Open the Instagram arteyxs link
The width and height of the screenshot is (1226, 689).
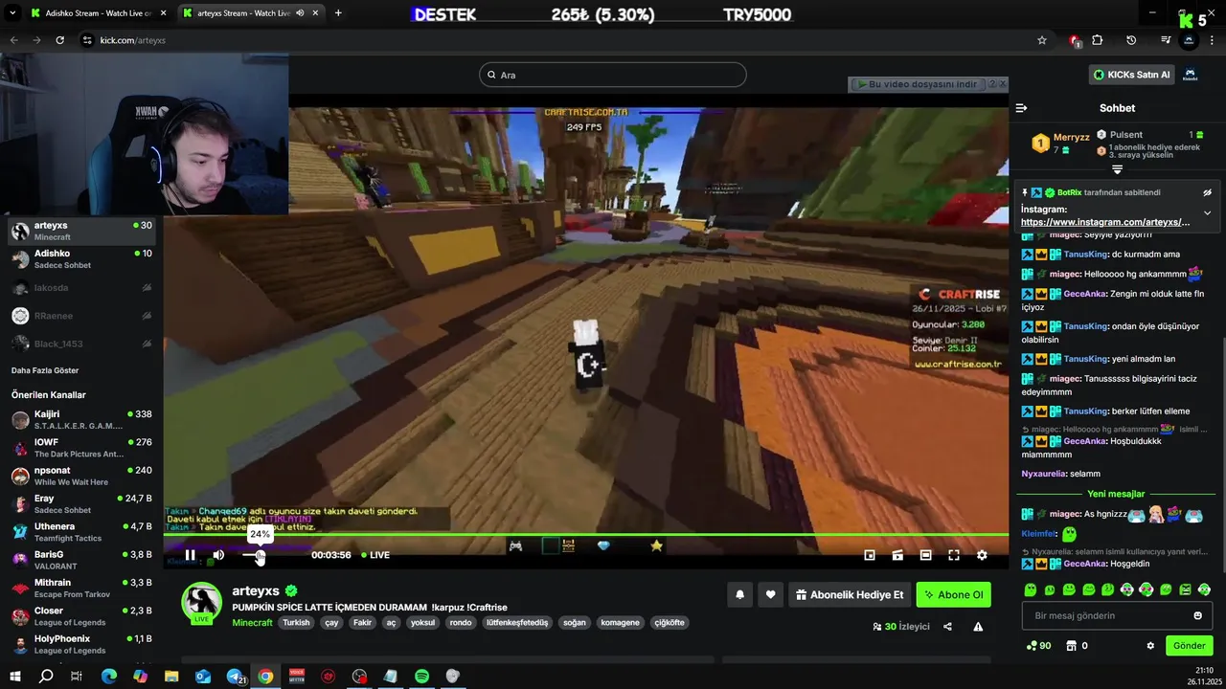[x=1105, y=222]
